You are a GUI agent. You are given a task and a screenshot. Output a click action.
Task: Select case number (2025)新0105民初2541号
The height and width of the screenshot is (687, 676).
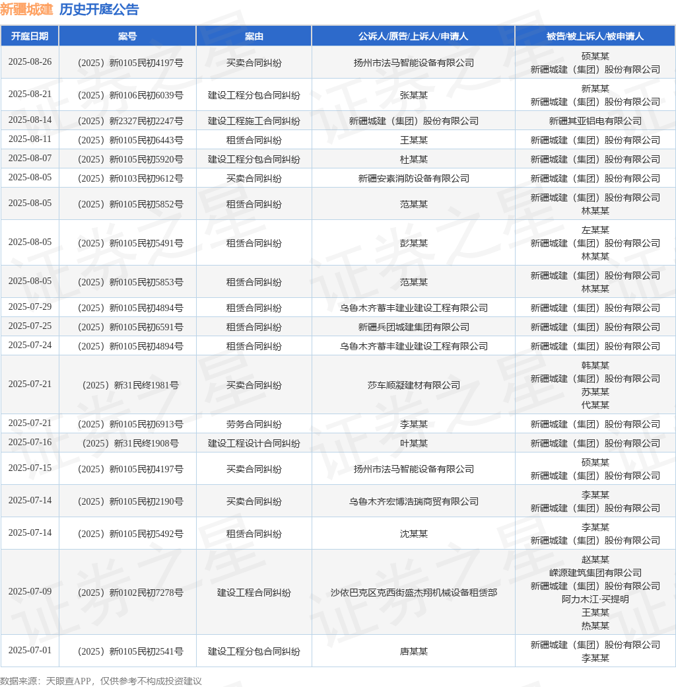(x=131, y=651)
